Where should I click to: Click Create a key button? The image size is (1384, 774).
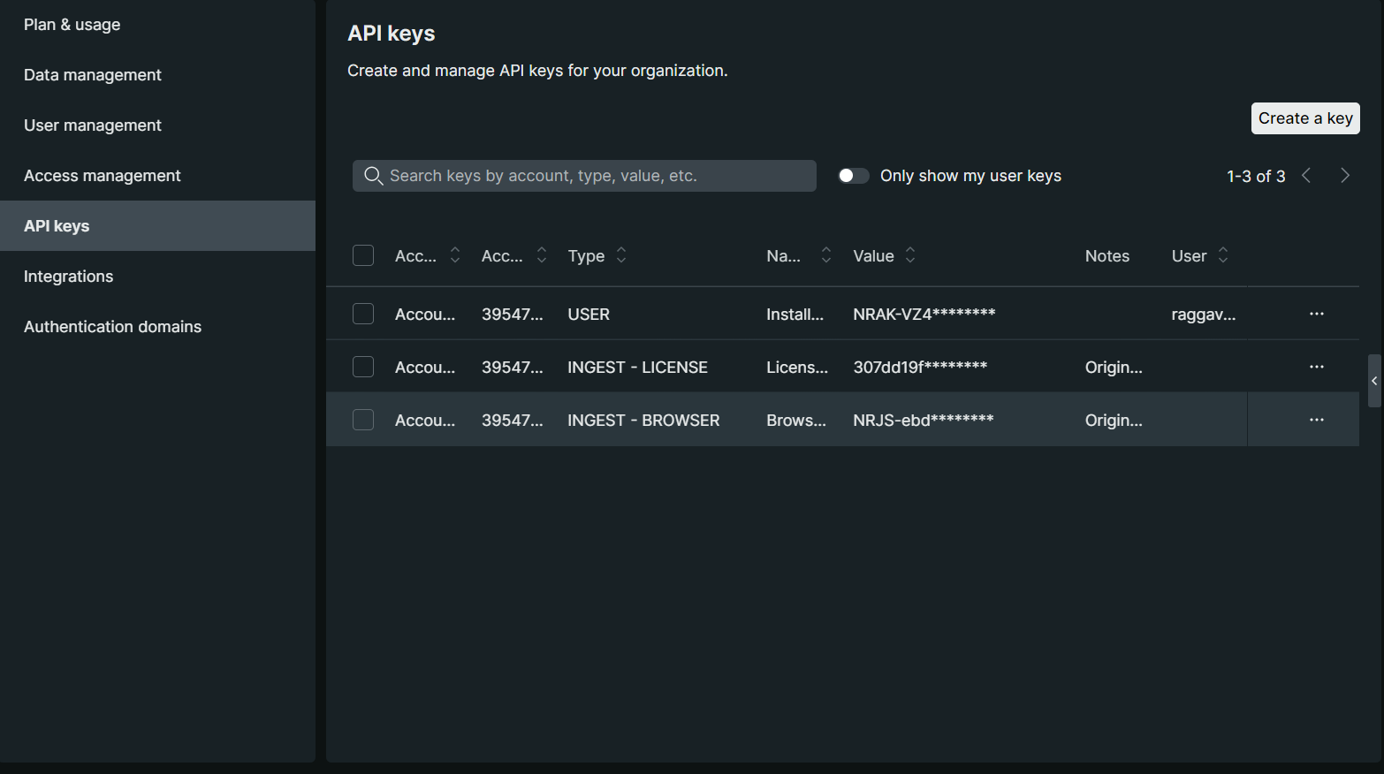1304,118
